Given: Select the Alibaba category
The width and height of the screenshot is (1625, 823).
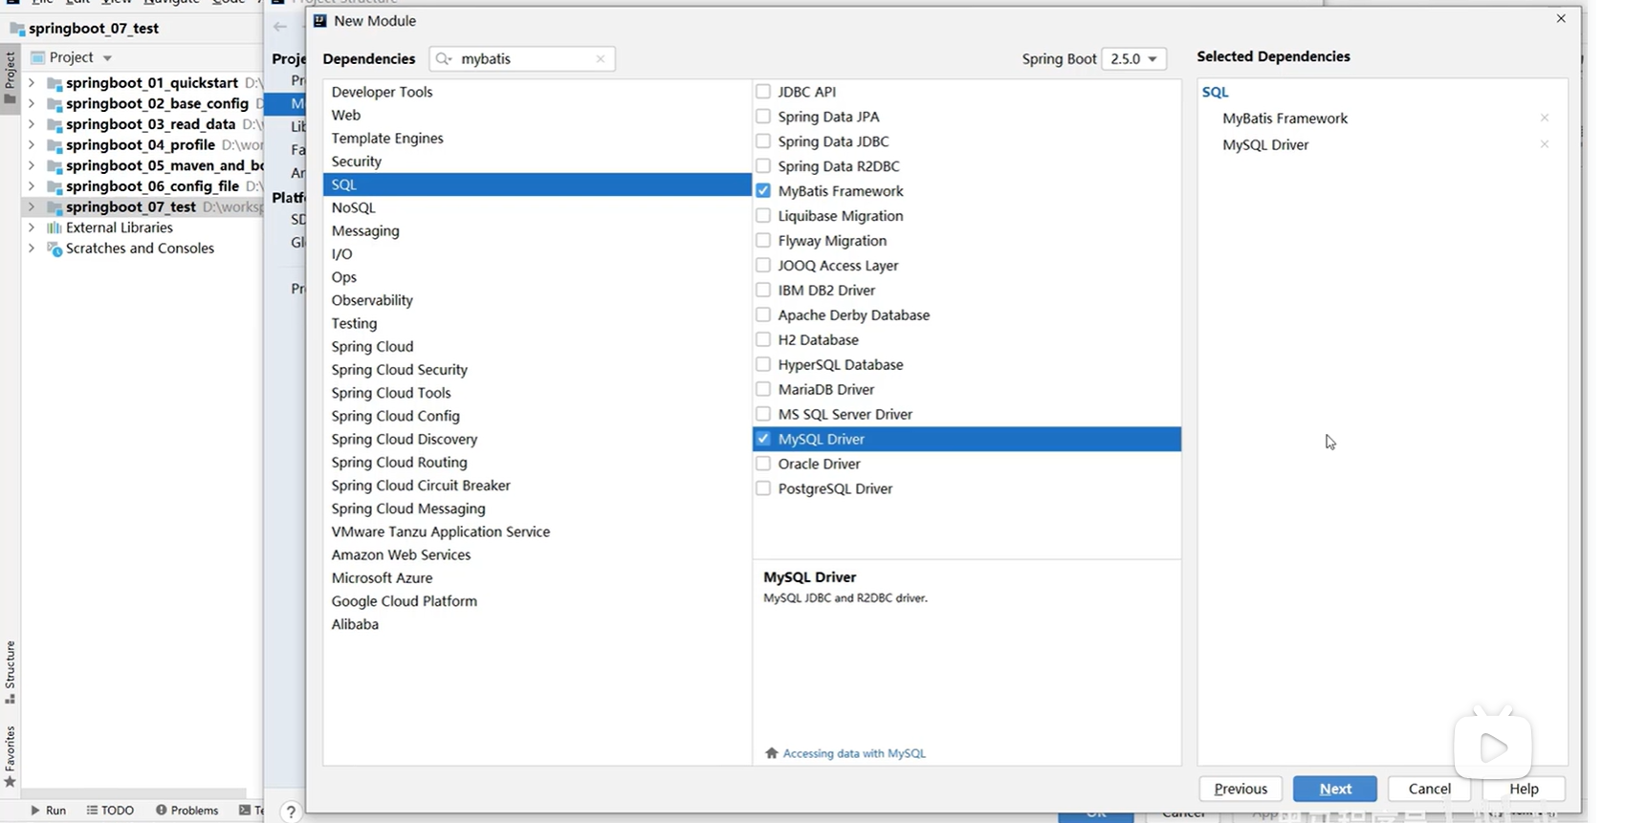Looking at the screenshot, I should point(538,624).
